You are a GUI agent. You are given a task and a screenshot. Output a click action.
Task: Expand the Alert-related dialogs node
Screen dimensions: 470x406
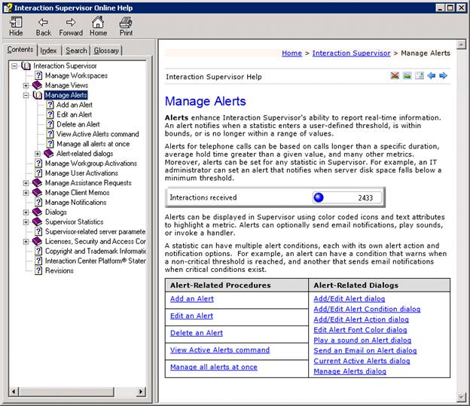pos(38,154)
